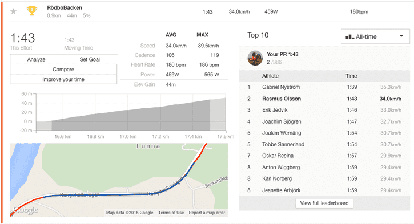
Task: Click Report a map error link
Action: (x=207, y=213)
